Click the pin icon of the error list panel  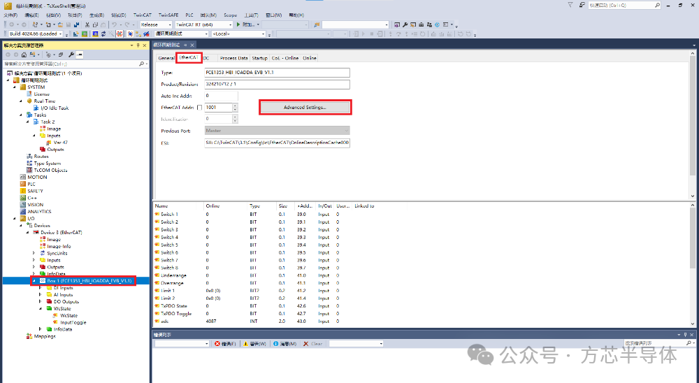pyautogui.click(x=685, y=334)
